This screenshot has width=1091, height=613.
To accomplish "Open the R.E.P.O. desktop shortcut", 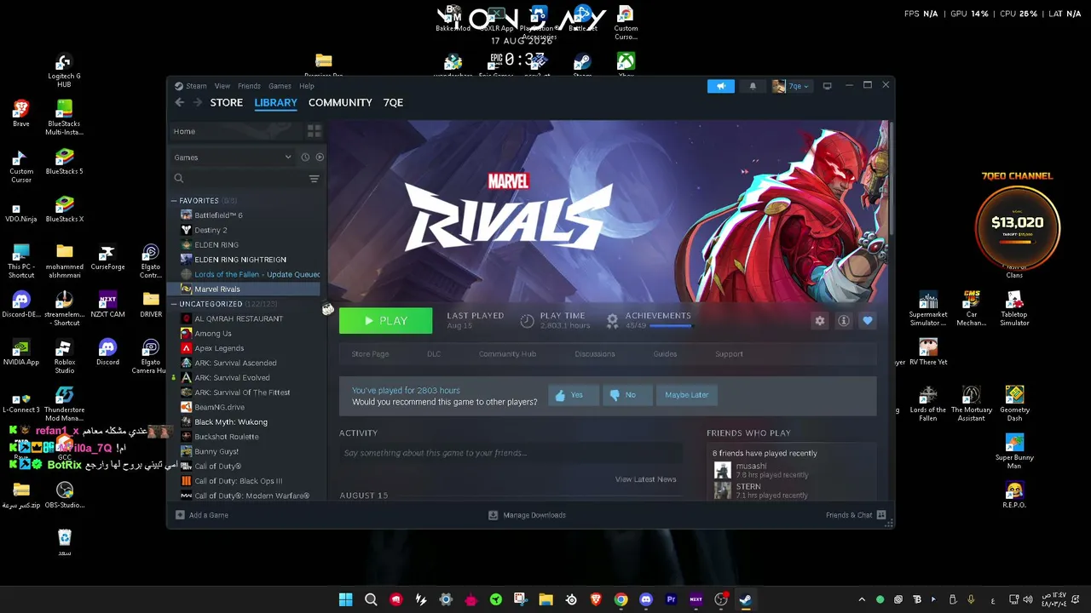I will point(1014,496).
